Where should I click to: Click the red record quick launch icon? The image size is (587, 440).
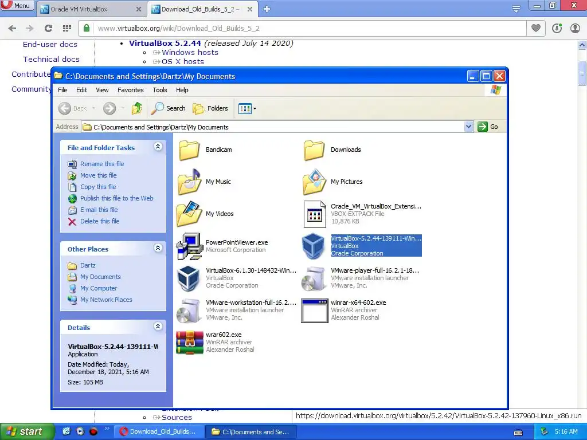[x=93, y=431]
